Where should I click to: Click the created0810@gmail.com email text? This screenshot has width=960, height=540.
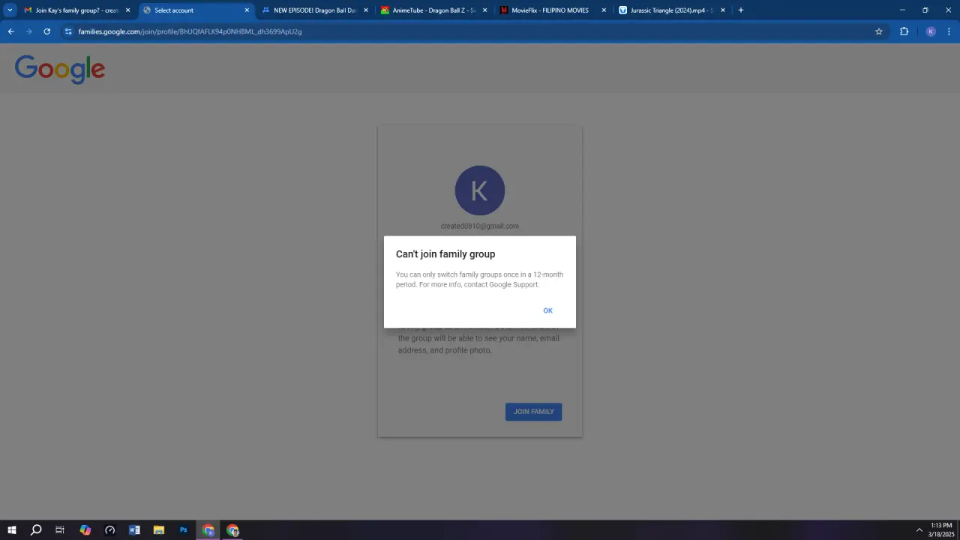480,226
